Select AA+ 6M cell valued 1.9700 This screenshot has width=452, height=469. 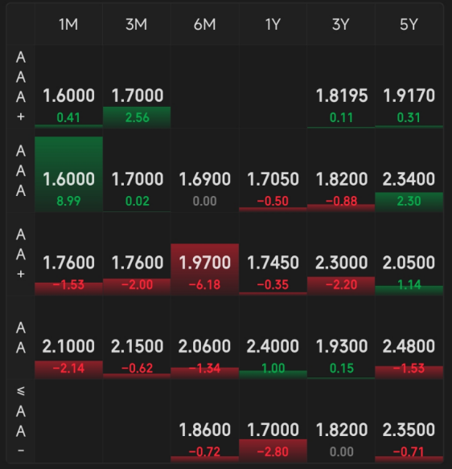[x=204, y=254]
